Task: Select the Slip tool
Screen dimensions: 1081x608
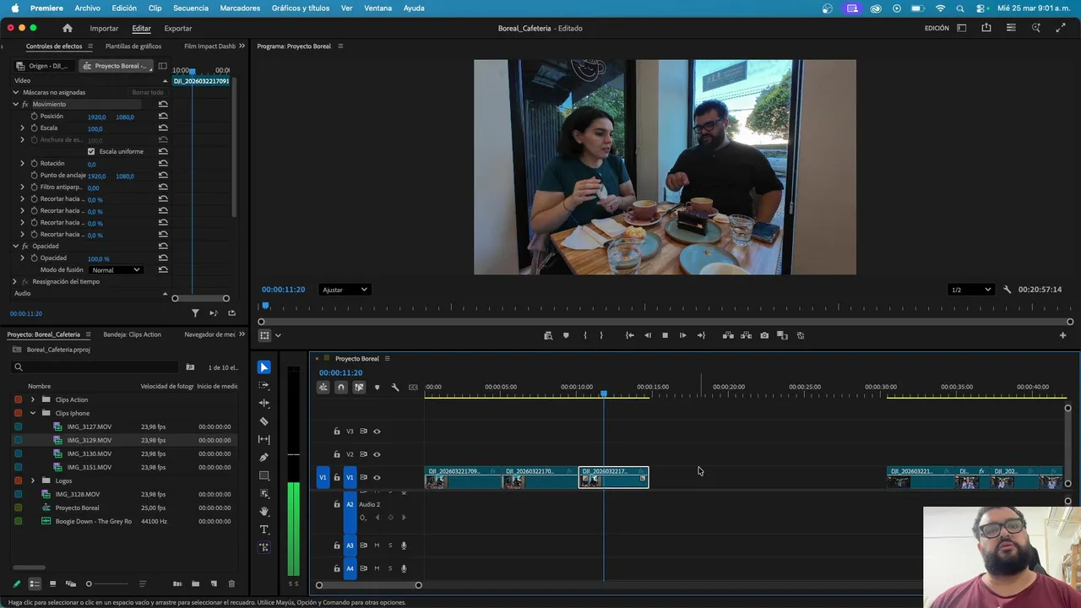Action: click(264, 439)
